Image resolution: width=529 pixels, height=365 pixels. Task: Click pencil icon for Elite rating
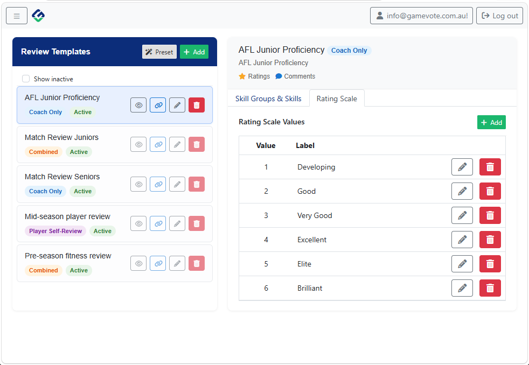(462, 264)
